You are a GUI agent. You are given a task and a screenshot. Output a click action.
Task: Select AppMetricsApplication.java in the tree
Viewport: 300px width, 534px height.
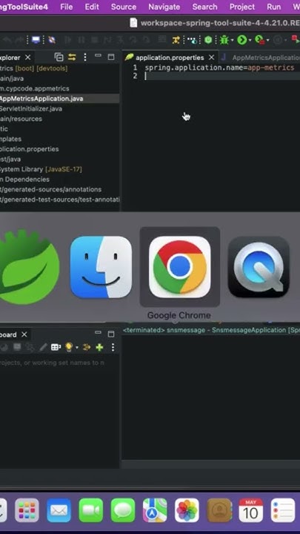click(x=41, y=99)
